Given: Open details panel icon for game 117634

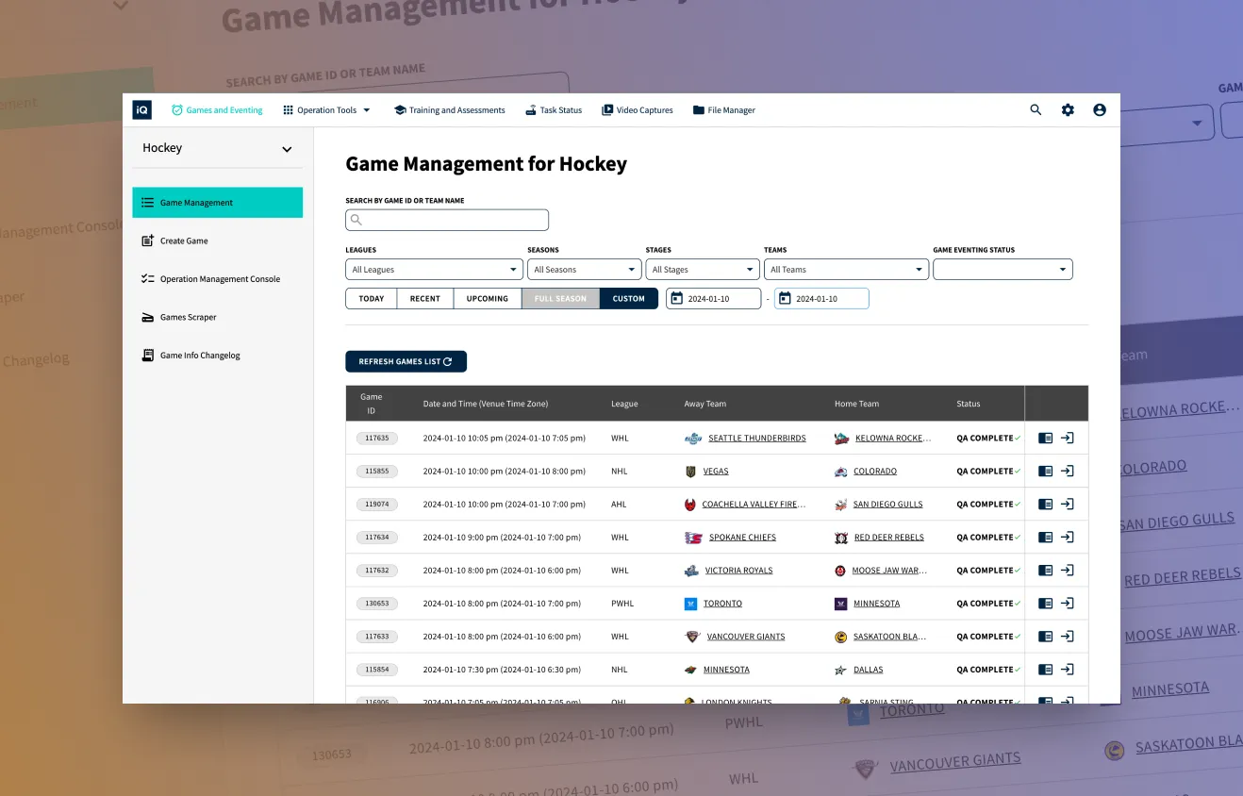Looking at the screenshot, I should point(1045,537).
